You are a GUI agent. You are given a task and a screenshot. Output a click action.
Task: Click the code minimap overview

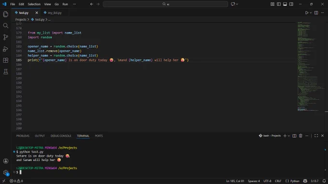pos(311,66)
